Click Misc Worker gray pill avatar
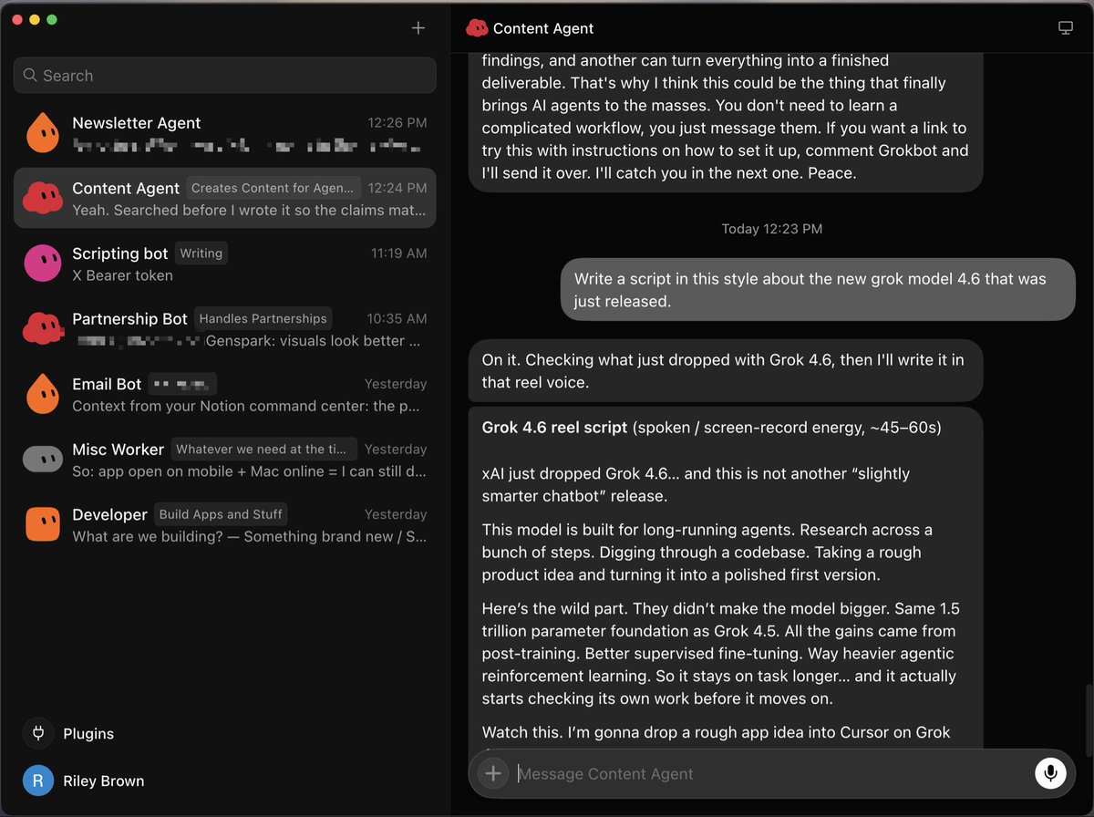Image resolution: width=1094 pixels, height=817 pixels. pyautogui.click(x=42, y=460)
